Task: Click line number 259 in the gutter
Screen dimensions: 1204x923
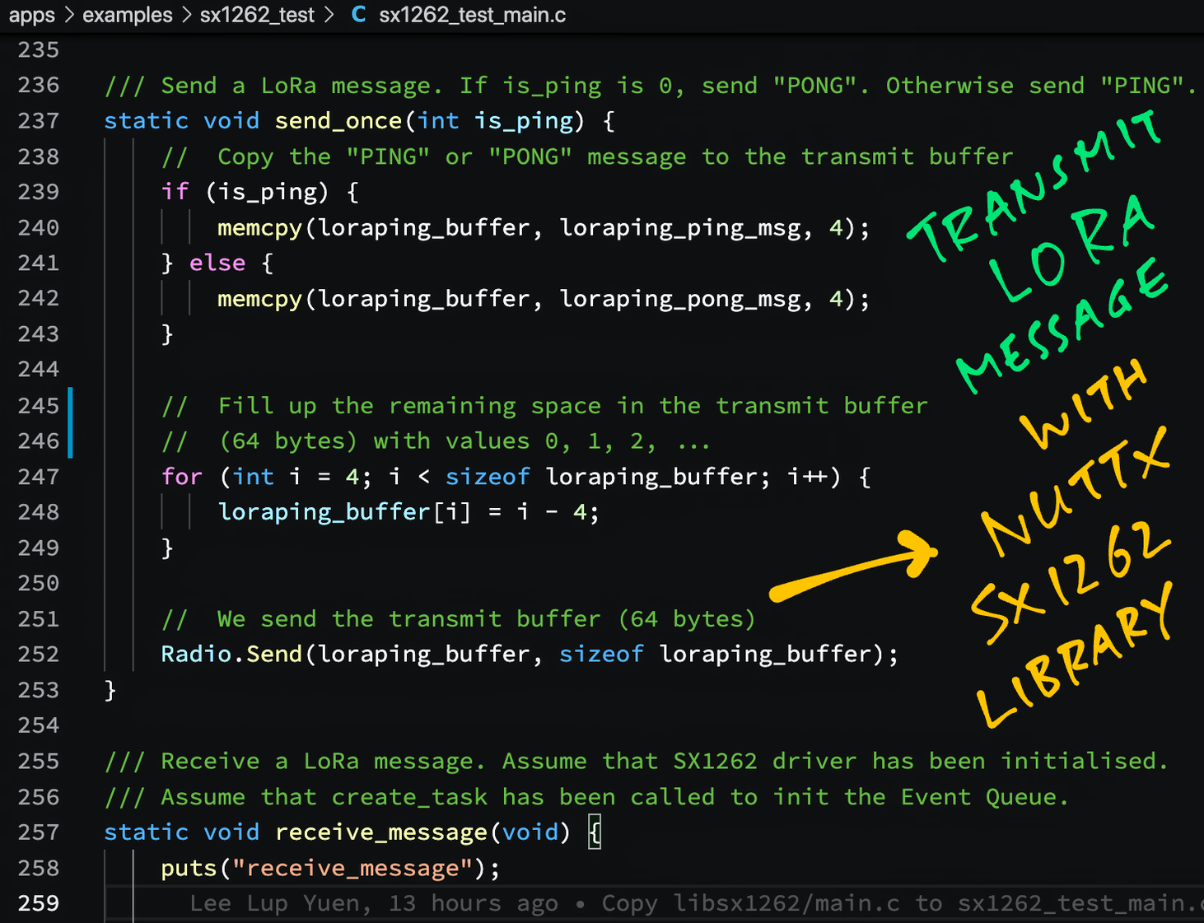Action: (39, 903)
